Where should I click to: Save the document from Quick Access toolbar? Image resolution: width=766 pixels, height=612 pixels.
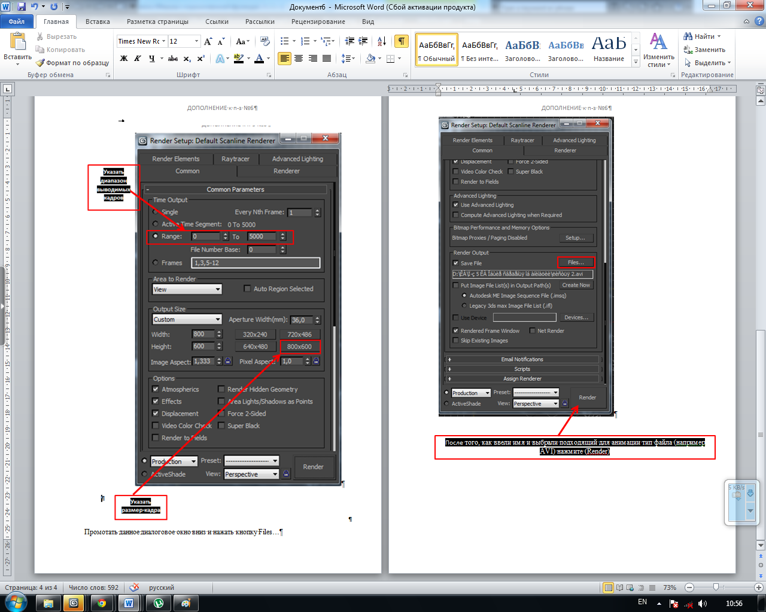tap(22, 7)
